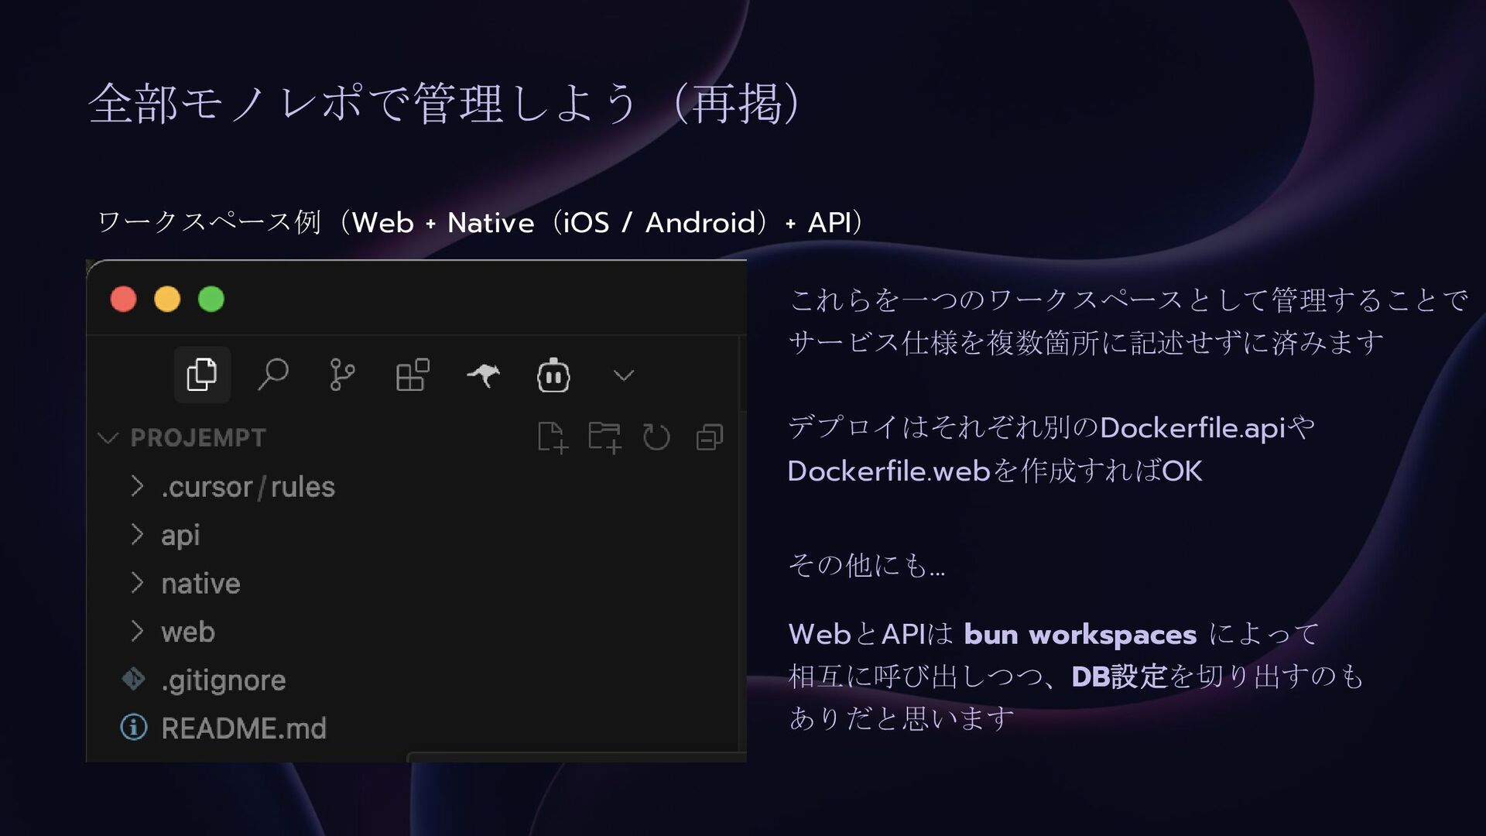Refresh the explorer file tree
This screenshot has width=1486, height=836.
pyautogui.click(x=656, y=437)
